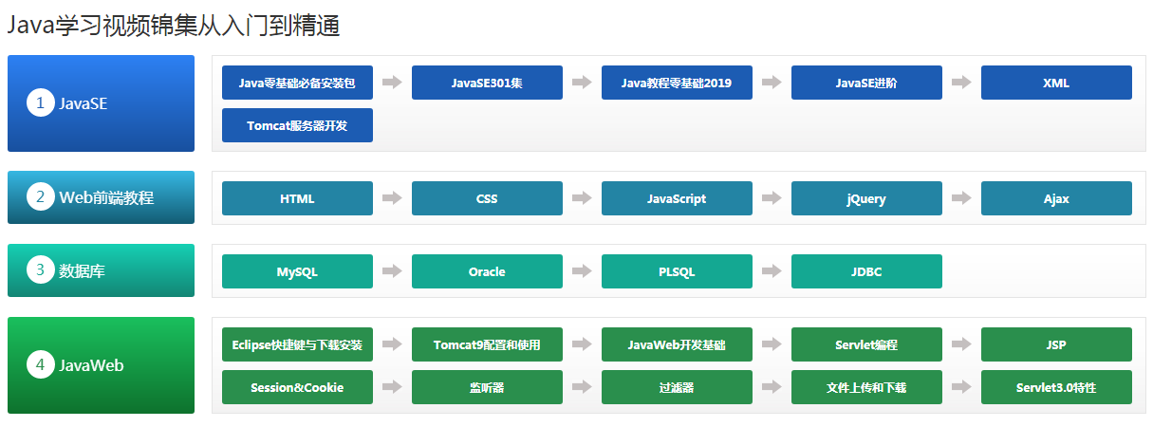The width and height of the screenshot is (1153, 427).
Task: Open the 数据库 category block
Action: [x=101, y=270]
